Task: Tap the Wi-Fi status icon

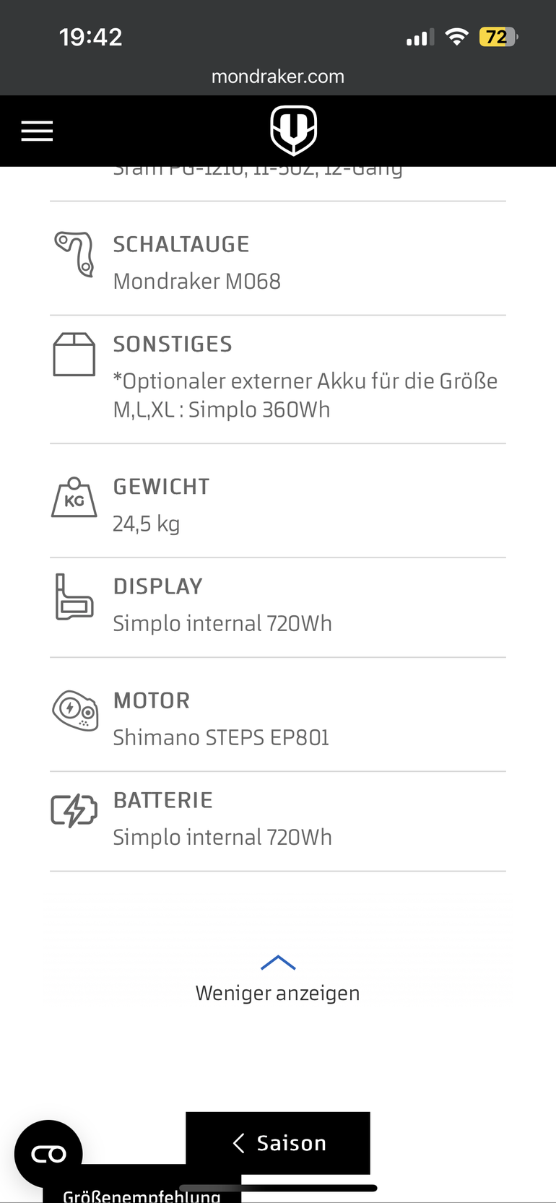Action: click(456, 37)
